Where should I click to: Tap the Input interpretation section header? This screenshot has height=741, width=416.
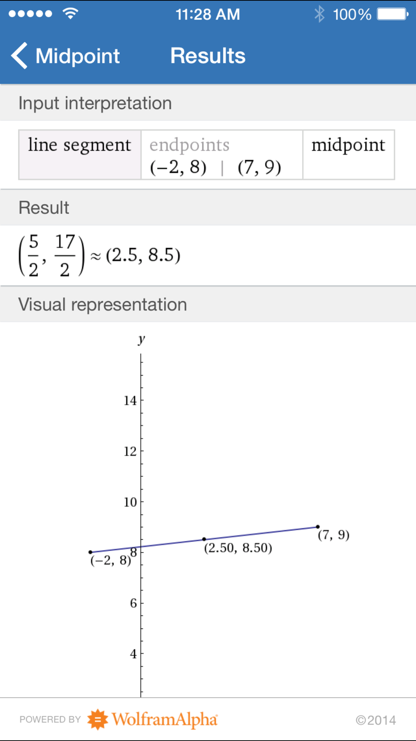(x=95, y=103)
